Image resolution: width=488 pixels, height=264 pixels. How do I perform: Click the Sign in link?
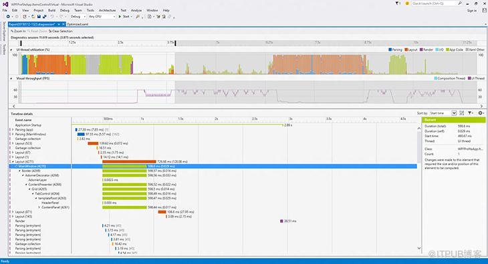[x=472, y=11]
